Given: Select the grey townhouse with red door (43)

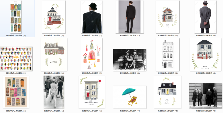Looking at the screenshot, I should 92,92.
